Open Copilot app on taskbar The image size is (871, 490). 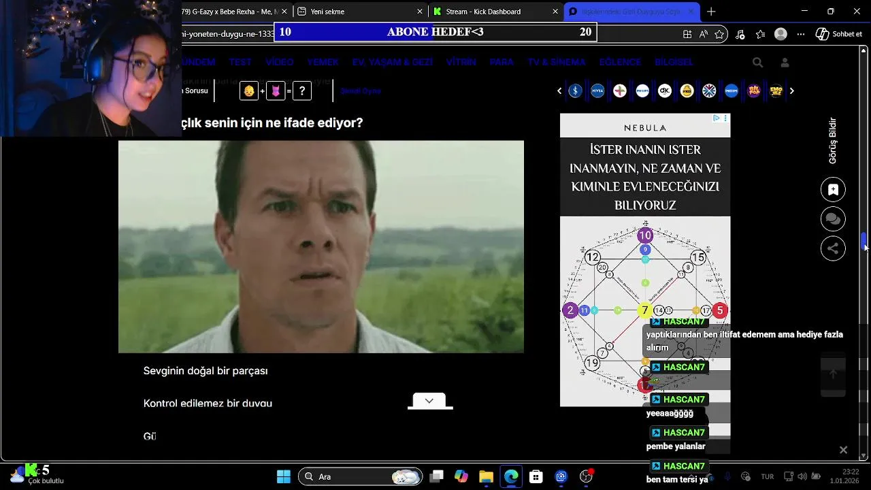click(461, 476)
